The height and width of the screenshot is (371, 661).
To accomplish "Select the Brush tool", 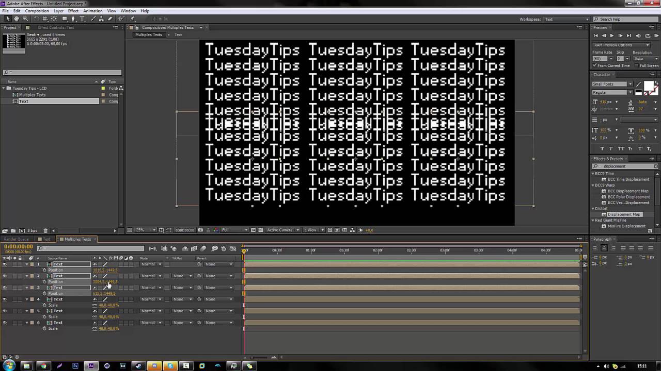I will tap(93, 19).
